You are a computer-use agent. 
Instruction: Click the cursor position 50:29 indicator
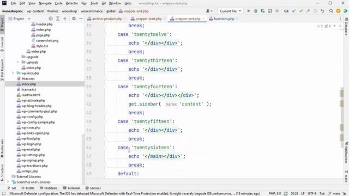pyautogui.click(x=294, y=194)
